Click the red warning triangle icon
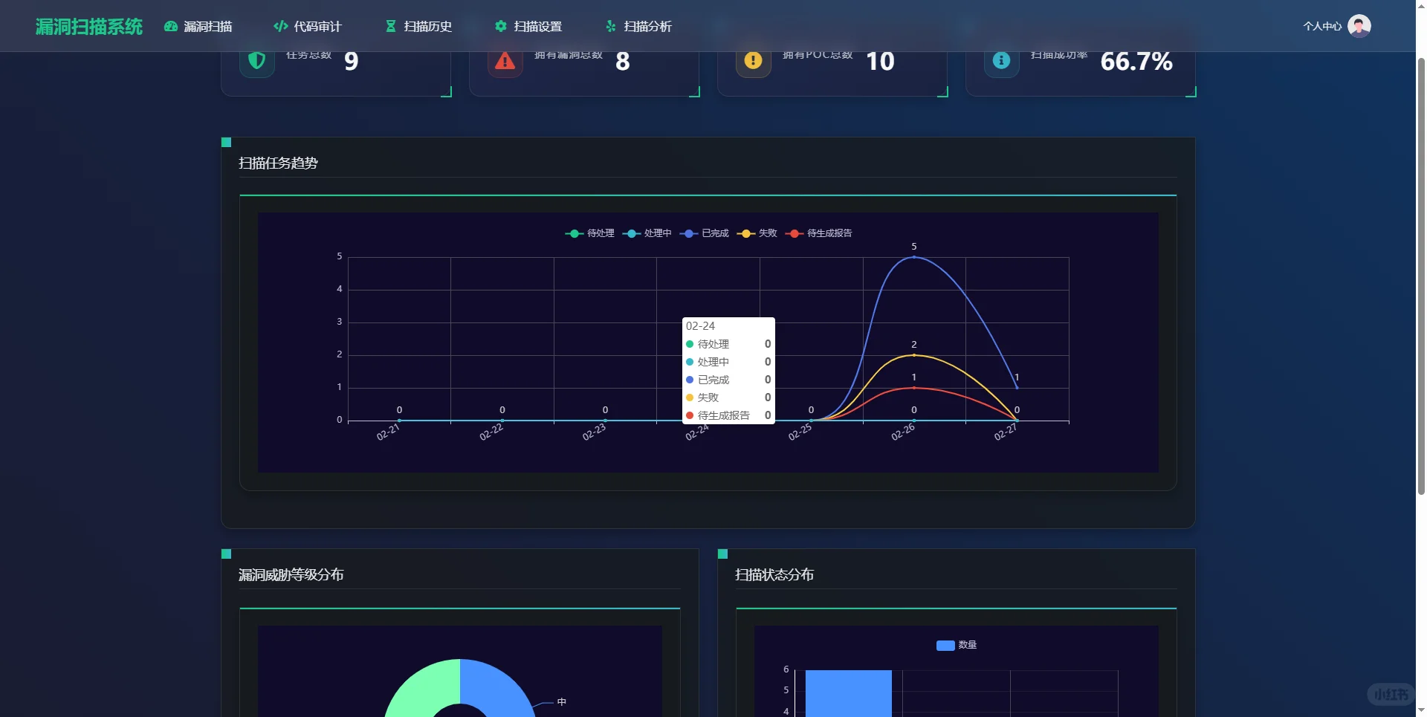The height and width of the screenshot is (717, 1427). click(x=505, y=61)
